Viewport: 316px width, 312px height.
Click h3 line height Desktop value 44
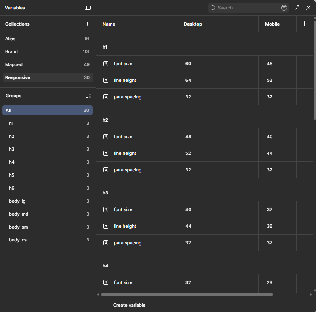(218, 226)
